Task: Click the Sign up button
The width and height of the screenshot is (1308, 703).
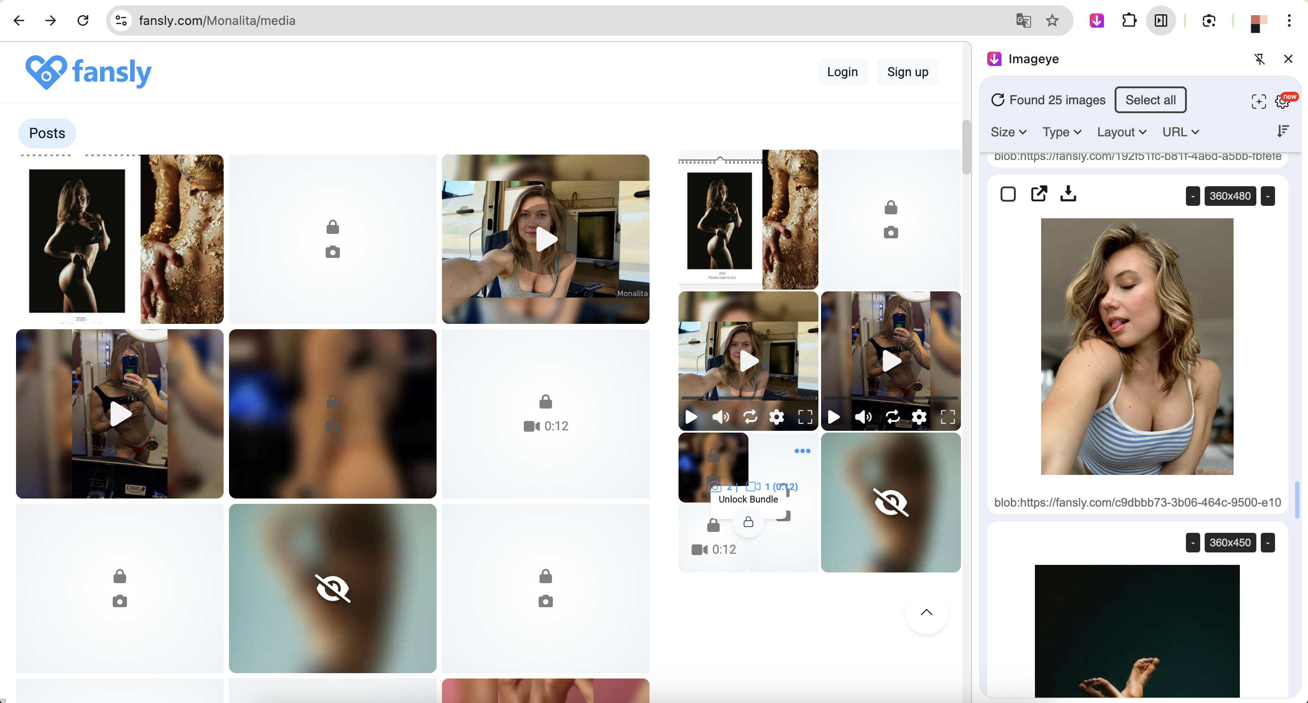Action: point(907,72)
